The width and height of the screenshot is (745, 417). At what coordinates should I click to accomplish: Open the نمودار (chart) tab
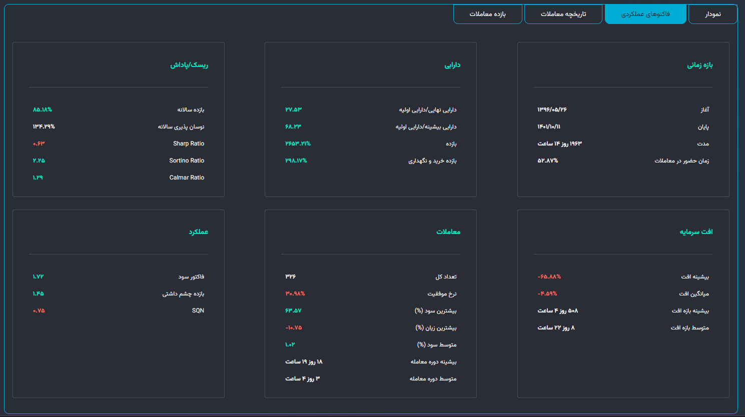[x=712, y=14]
